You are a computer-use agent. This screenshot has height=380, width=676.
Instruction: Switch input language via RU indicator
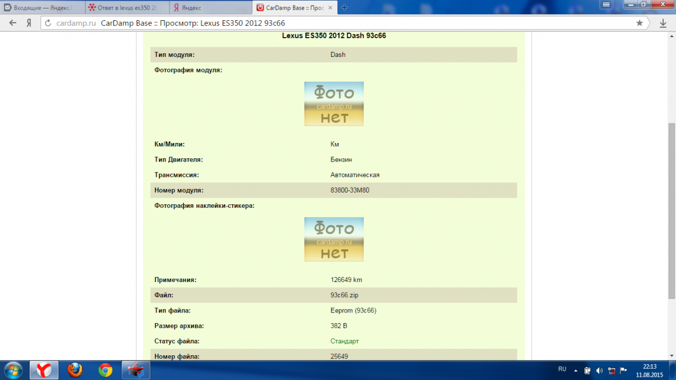point(562,369)
